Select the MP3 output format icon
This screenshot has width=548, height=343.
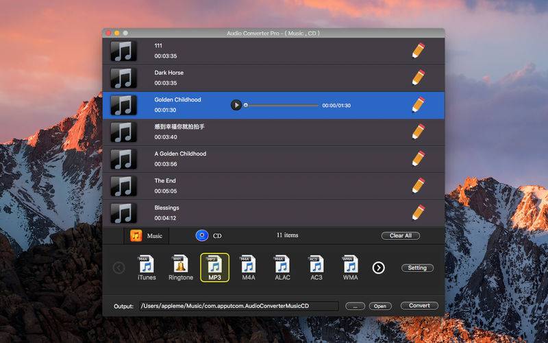[x=214, y=268]
